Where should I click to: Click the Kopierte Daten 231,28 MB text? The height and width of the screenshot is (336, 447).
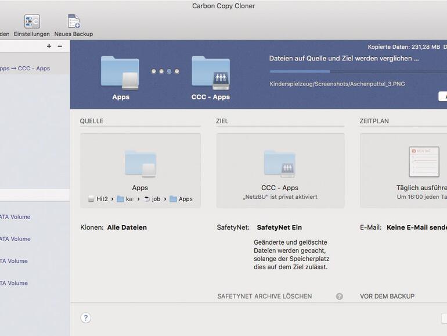[403, 47]
